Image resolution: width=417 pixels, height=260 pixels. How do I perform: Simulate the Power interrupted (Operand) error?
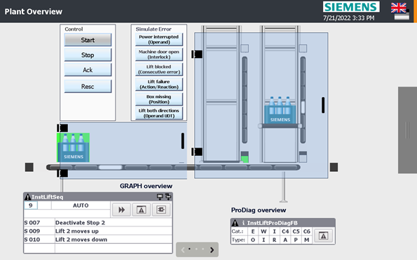pos(159,40)
